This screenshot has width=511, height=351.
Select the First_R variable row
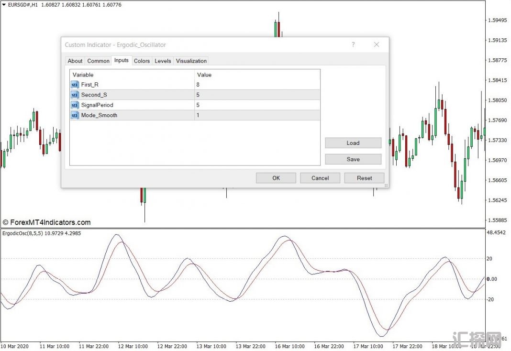click(195, 85)
